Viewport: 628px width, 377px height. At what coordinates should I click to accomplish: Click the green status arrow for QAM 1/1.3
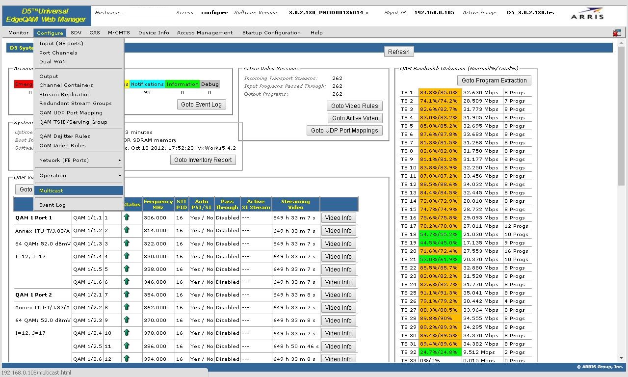coord(127,243)
